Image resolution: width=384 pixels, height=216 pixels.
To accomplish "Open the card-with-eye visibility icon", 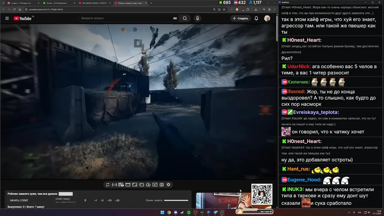I will coord(121,185).
